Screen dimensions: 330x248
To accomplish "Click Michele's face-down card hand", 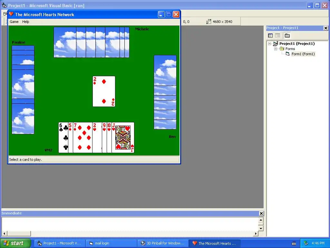I will coord(92,42).
